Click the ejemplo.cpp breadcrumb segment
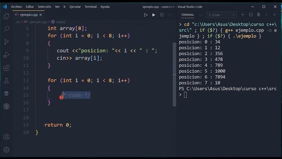This screenshot has width=282, height=159. pyautogui.click(x=38, y=22)
